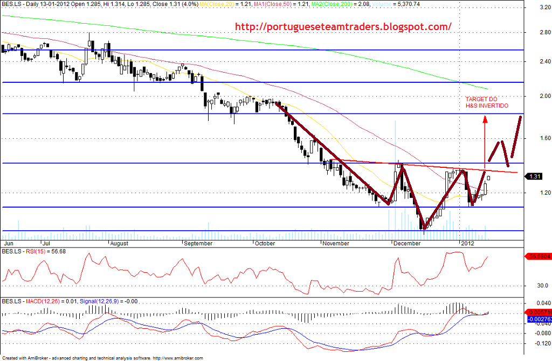This screenshot has height=361, width=552.
Task: Click the 3.20 price axis label
Action: tap(545, 7)
